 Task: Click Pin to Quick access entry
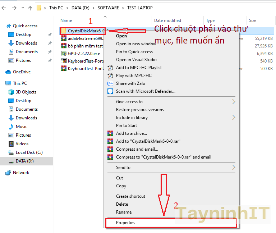point(134,52)
